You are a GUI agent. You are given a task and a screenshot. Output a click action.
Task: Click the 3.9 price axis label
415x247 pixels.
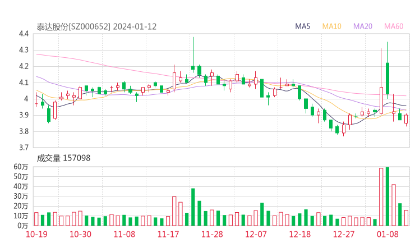click(24, 115)
